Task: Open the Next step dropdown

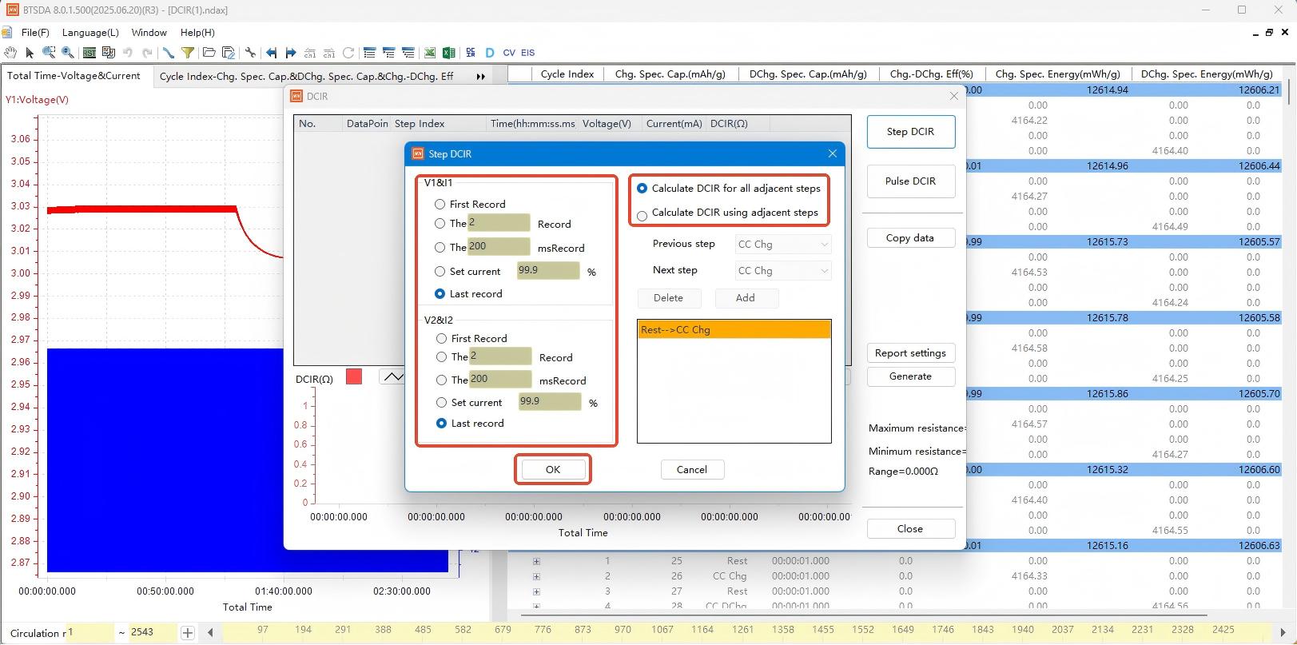Action: coord(783,271)
